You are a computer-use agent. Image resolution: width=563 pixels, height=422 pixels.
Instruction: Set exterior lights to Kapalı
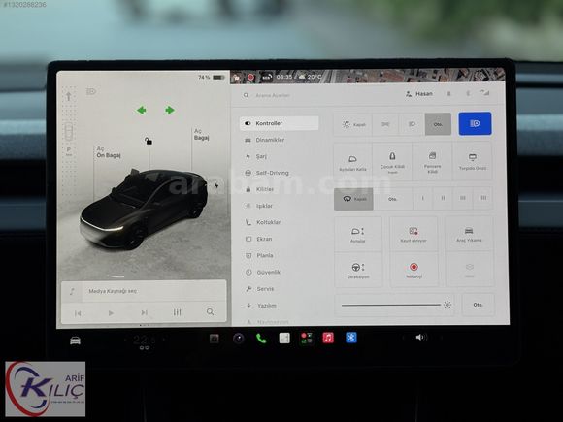tap(353, 124)
